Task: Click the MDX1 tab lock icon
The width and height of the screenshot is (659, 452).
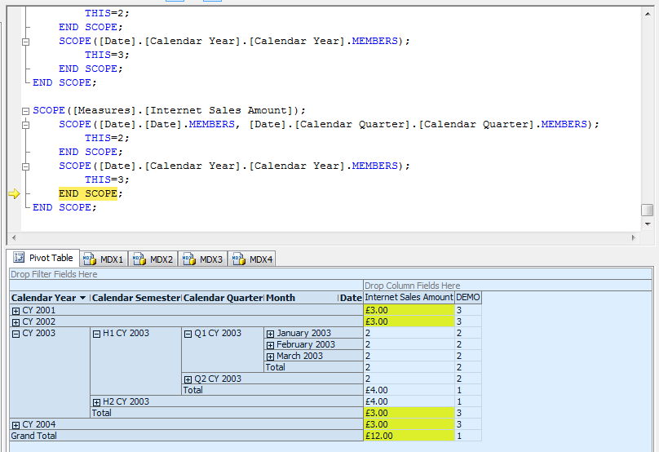Action: click(90, 259)
